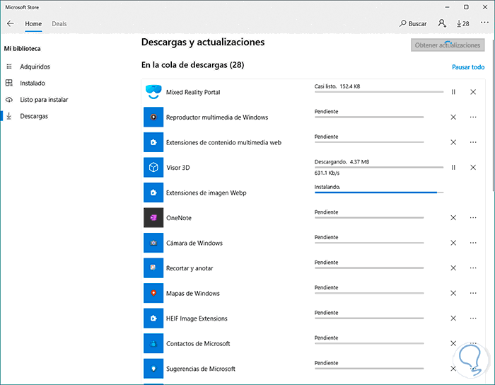
Task: Open the user account icon
Action: click(x=442, y=23)
